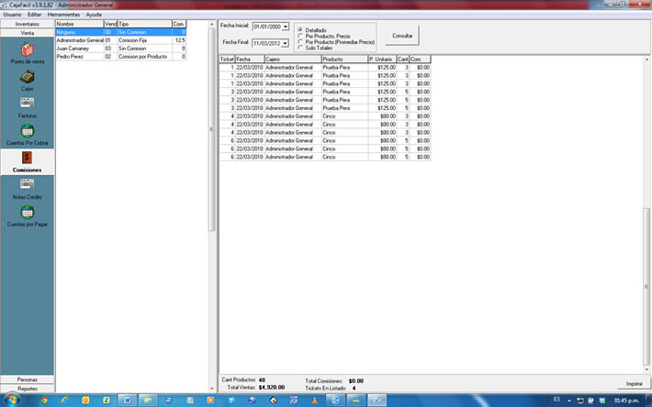Expand the Inventarios sidebar group
The height and width of the screenshot is (407, 652).
coord(28,23)
